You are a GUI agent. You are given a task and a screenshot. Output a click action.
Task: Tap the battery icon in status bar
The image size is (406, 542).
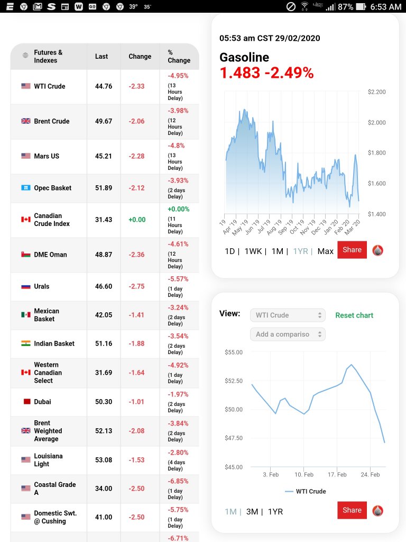pos(361,7)
